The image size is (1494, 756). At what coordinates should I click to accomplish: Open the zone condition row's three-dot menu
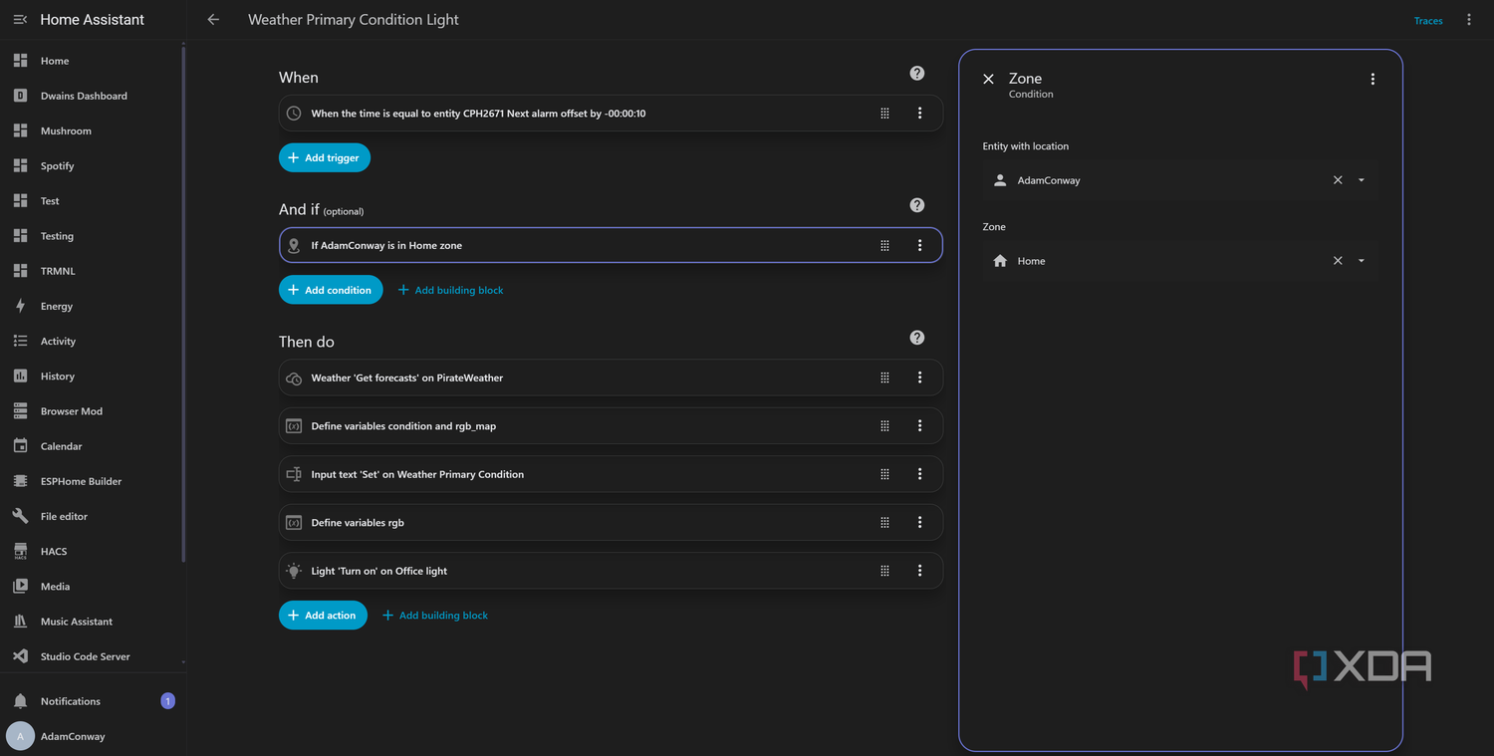(919, 246)
